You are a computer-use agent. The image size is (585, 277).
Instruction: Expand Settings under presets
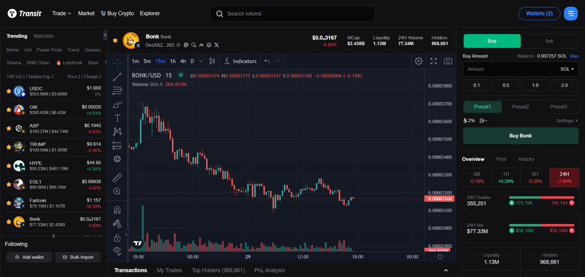point(567,121)
